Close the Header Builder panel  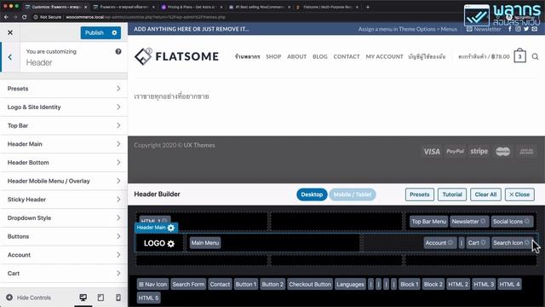coord(519,194)
